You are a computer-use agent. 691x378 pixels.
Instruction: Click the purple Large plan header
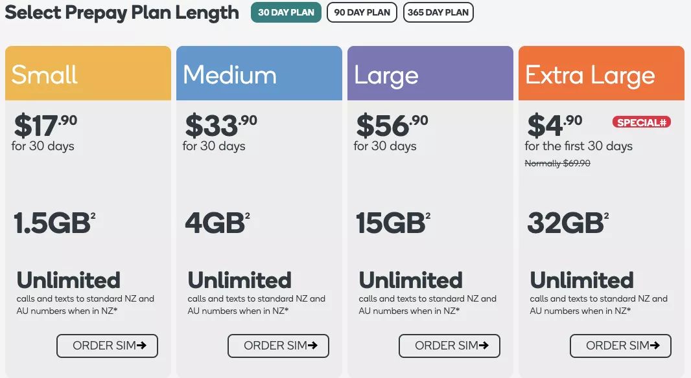point(430,74)
